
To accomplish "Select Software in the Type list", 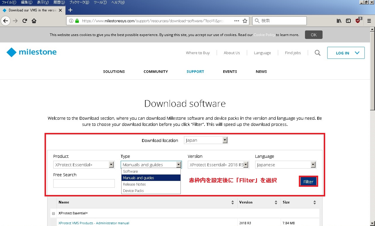I will coord(151,172).
